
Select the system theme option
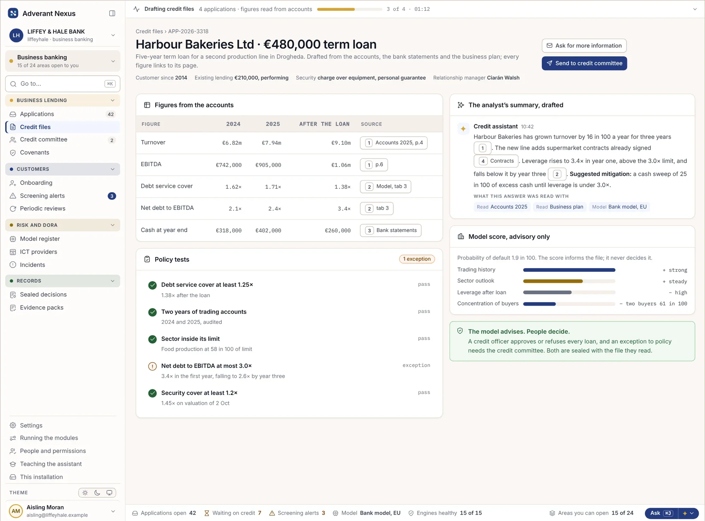109,493
